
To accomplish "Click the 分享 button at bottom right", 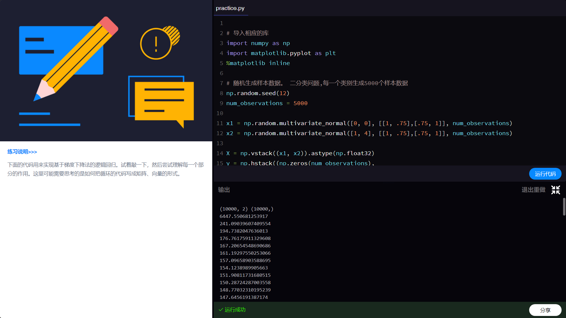I will tap(545, 310).
